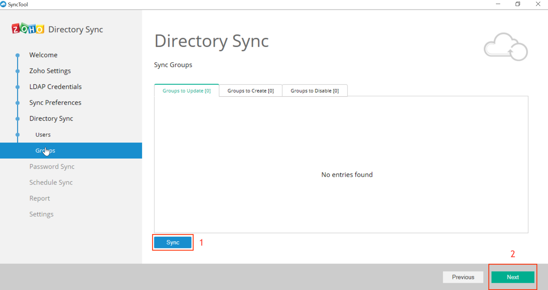Open the Groups to Update tab
This screenshot has width=548, height=290.
pos(186,90)
